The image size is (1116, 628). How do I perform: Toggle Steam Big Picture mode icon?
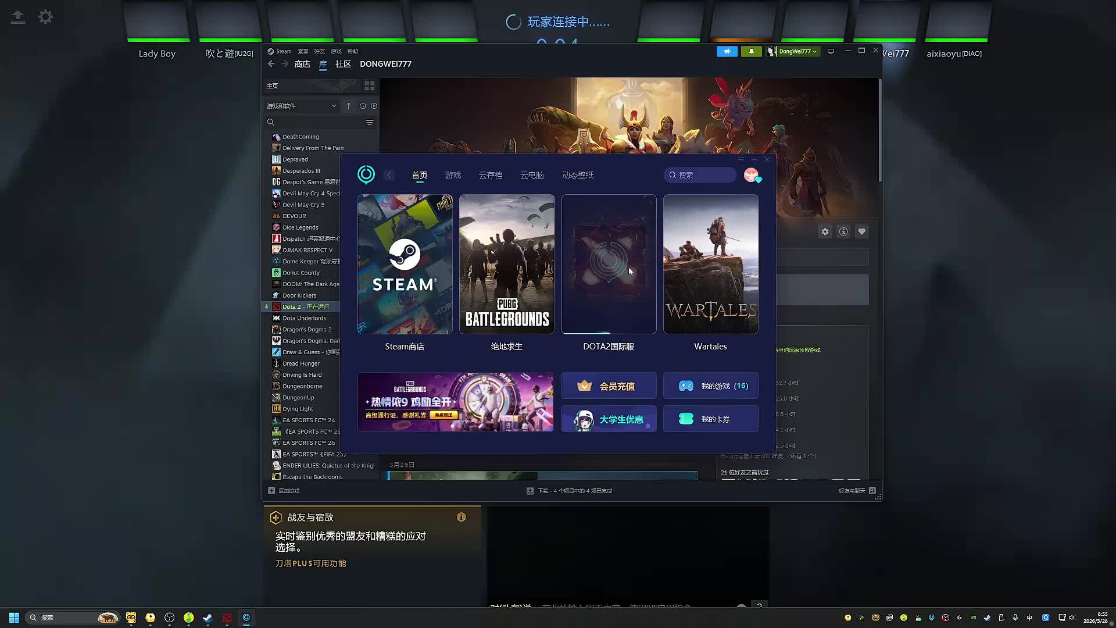point(831,51)
